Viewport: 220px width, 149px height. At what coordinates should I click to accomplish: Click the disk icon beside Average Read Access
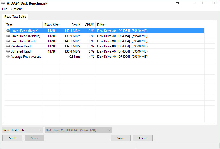(8, 57)
